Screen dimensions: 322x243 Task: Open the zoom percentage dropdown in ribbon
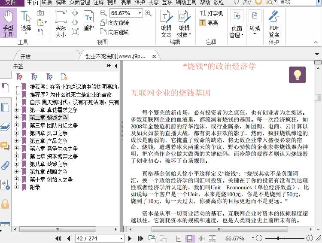tap(140, 13)
